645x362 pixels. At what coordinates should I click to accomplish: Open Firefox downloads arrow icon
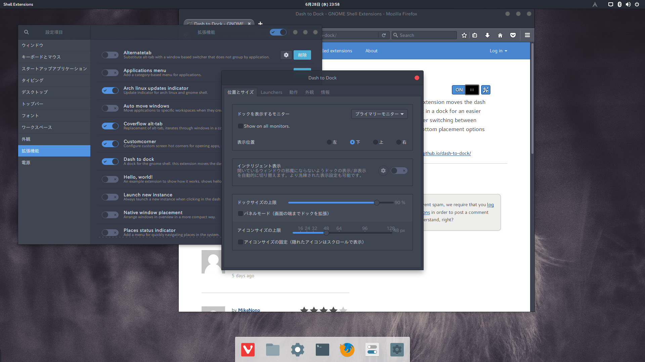pyautogui.click(x=487, y=35)
